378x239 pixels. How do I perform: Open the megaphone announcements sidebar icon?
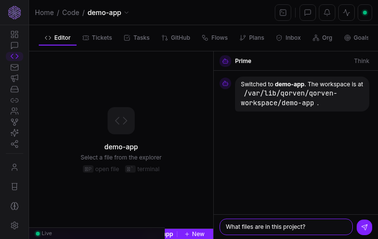point(15,78)
